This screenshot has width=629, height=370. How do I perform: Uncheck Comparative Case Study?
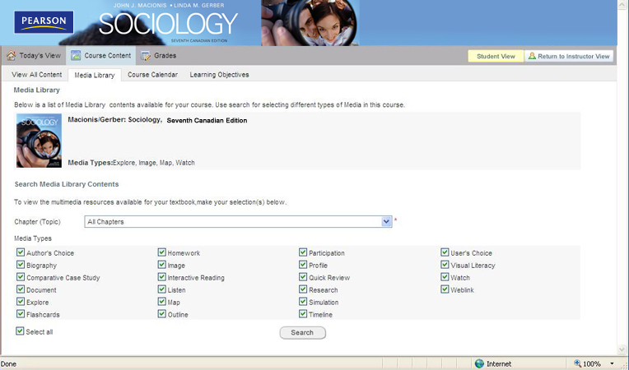21,277
